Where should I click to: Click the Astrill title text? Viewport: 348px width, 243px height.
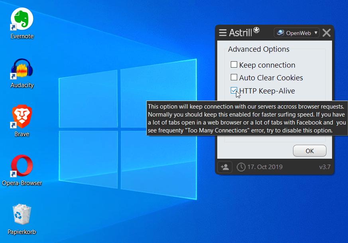(240, 33)
